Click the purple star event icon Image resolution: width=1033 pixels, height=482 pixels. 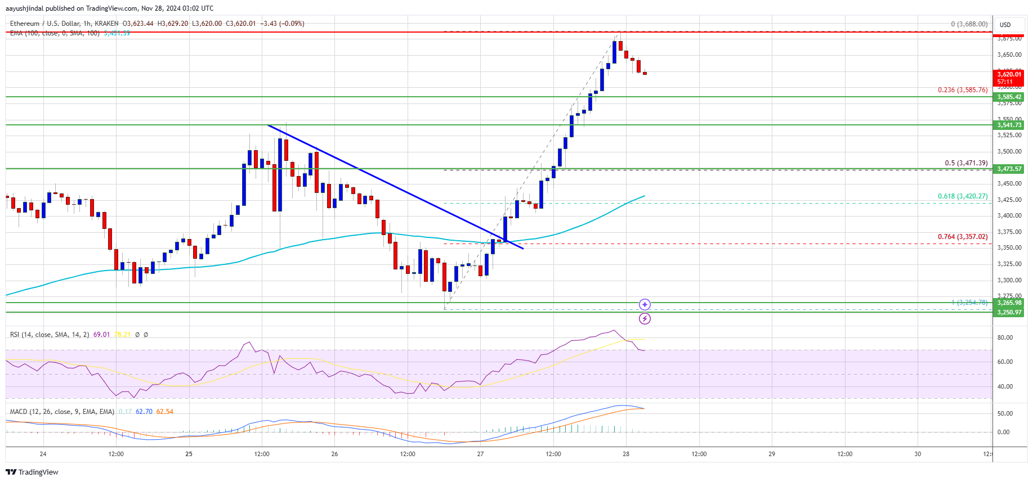pyautogui.click(x=645, y=304)
